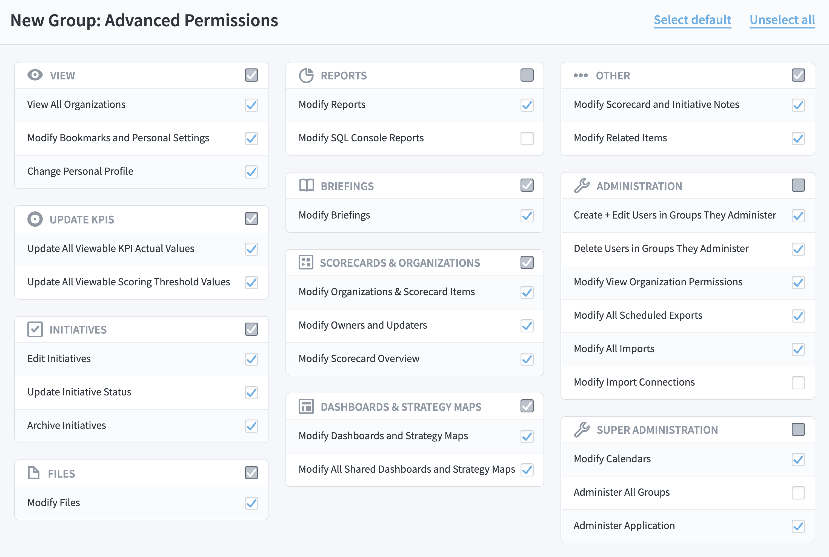Click the 'Modify SQL Console Reports' label
Image resolution: width=829 pixels, height=557 pixels.
[x=361, y=138]
